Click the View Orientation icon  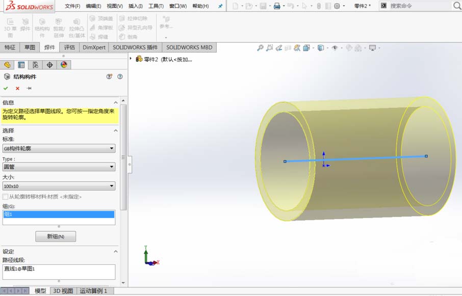(306, 48)
